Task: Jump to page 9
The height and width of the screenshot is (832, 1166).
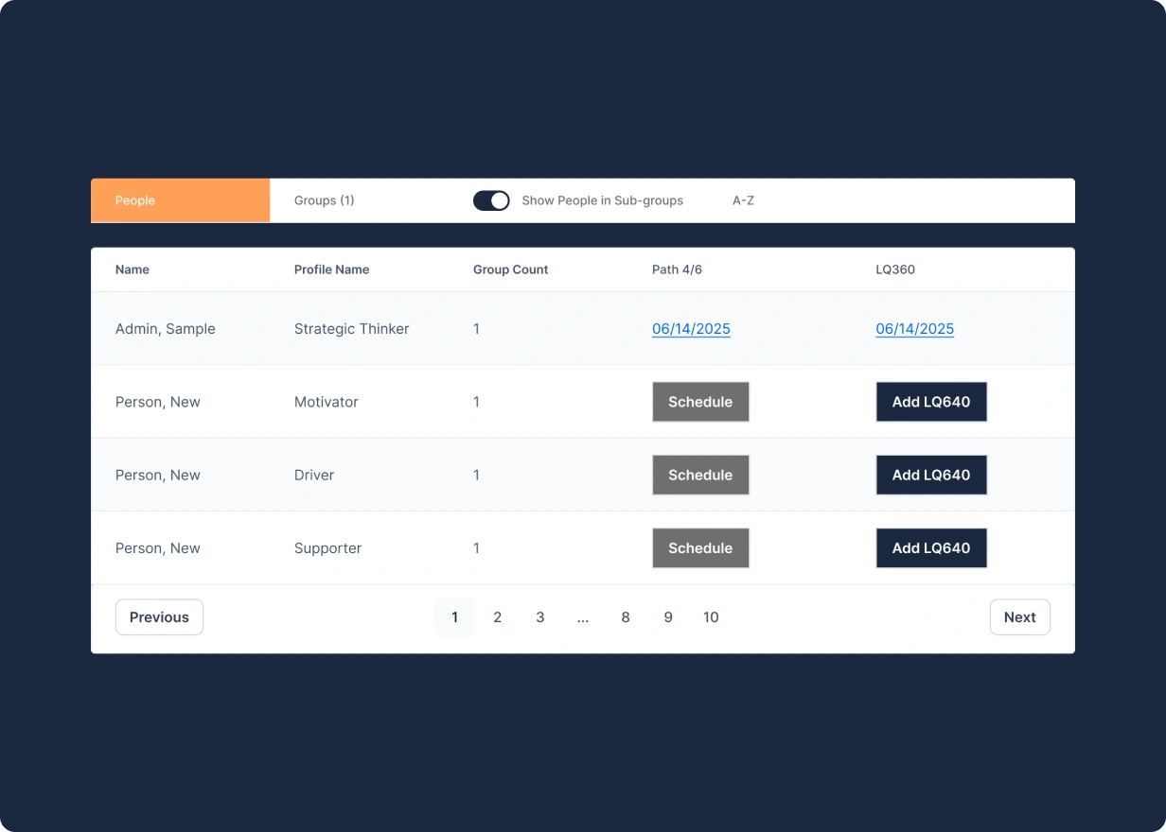Action: tap(668, 617)
